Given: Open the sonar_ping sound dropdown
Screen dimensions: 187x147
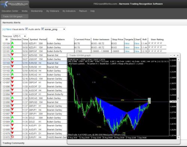Looking at the screenshot, I should 55,29.
